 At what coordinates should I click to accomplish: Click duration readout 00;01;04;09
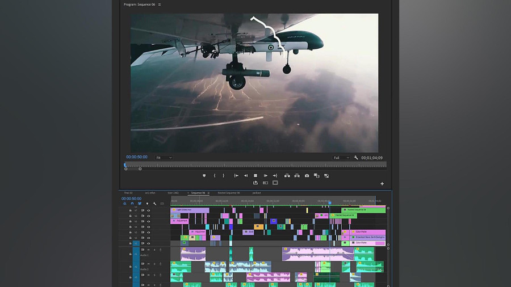point(372,158)
